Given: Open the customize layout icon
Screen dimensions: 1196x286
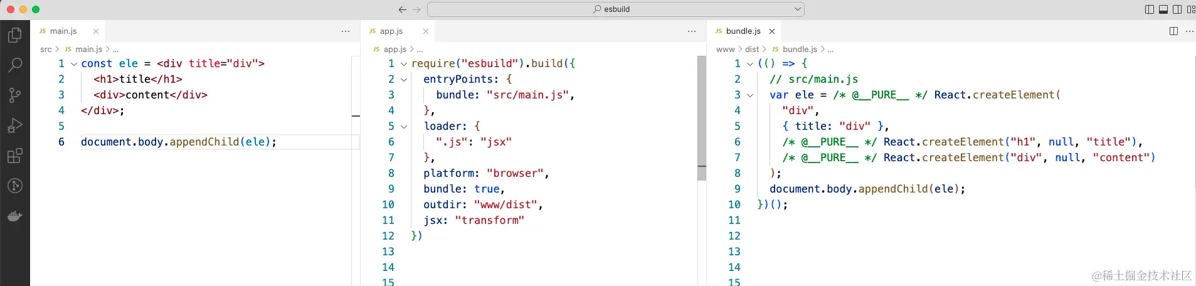Looking at the screenshot, I should click(1191, 9).
